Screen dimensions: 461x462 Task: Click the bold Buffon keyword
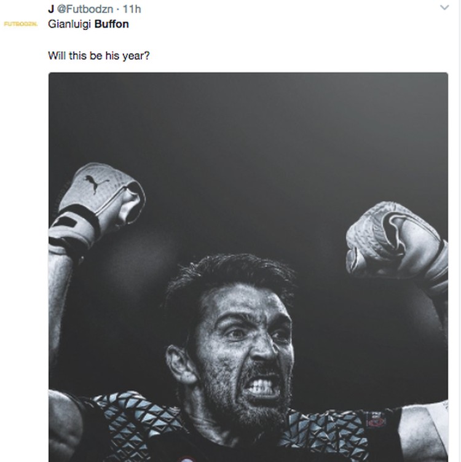pos(111,24)
